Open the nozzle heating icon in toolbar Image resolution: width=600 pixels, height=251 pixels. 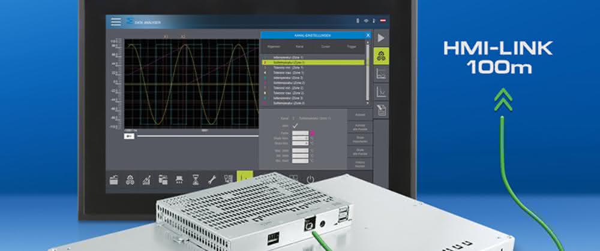coord(179,180)
